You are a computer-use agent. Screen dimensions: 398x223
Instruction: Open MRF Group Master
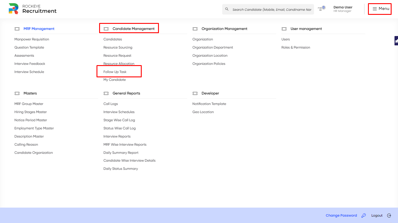[29, 104]
